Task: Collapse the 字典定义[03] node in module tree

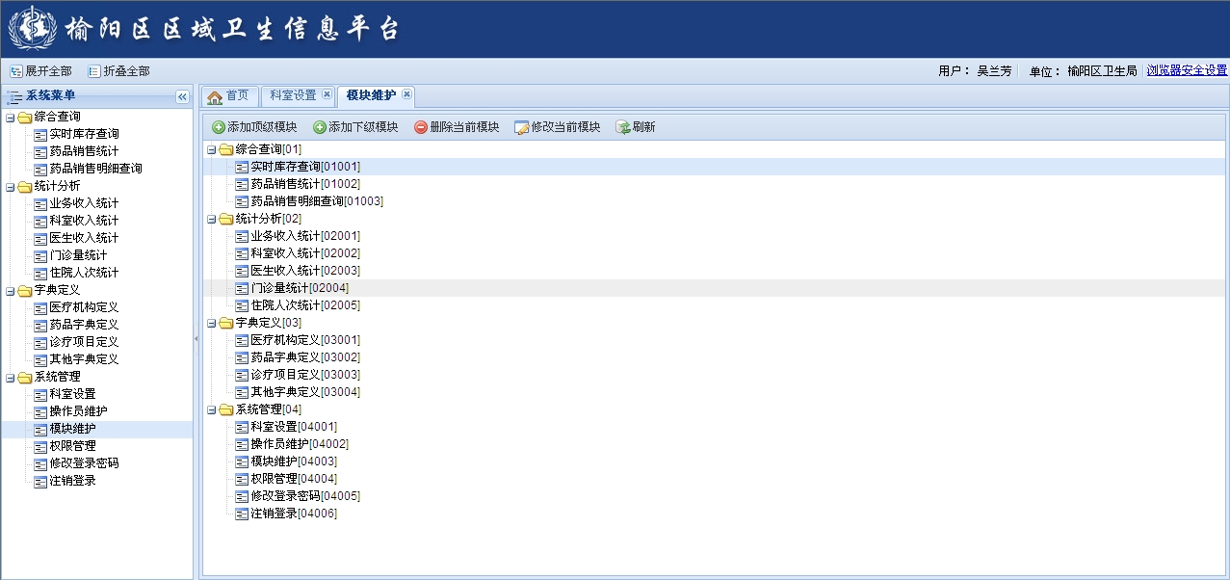Action: tap(212, 323)
